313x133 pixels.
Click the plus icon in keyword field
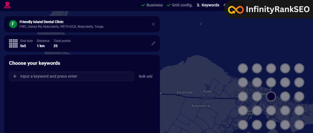15,76
